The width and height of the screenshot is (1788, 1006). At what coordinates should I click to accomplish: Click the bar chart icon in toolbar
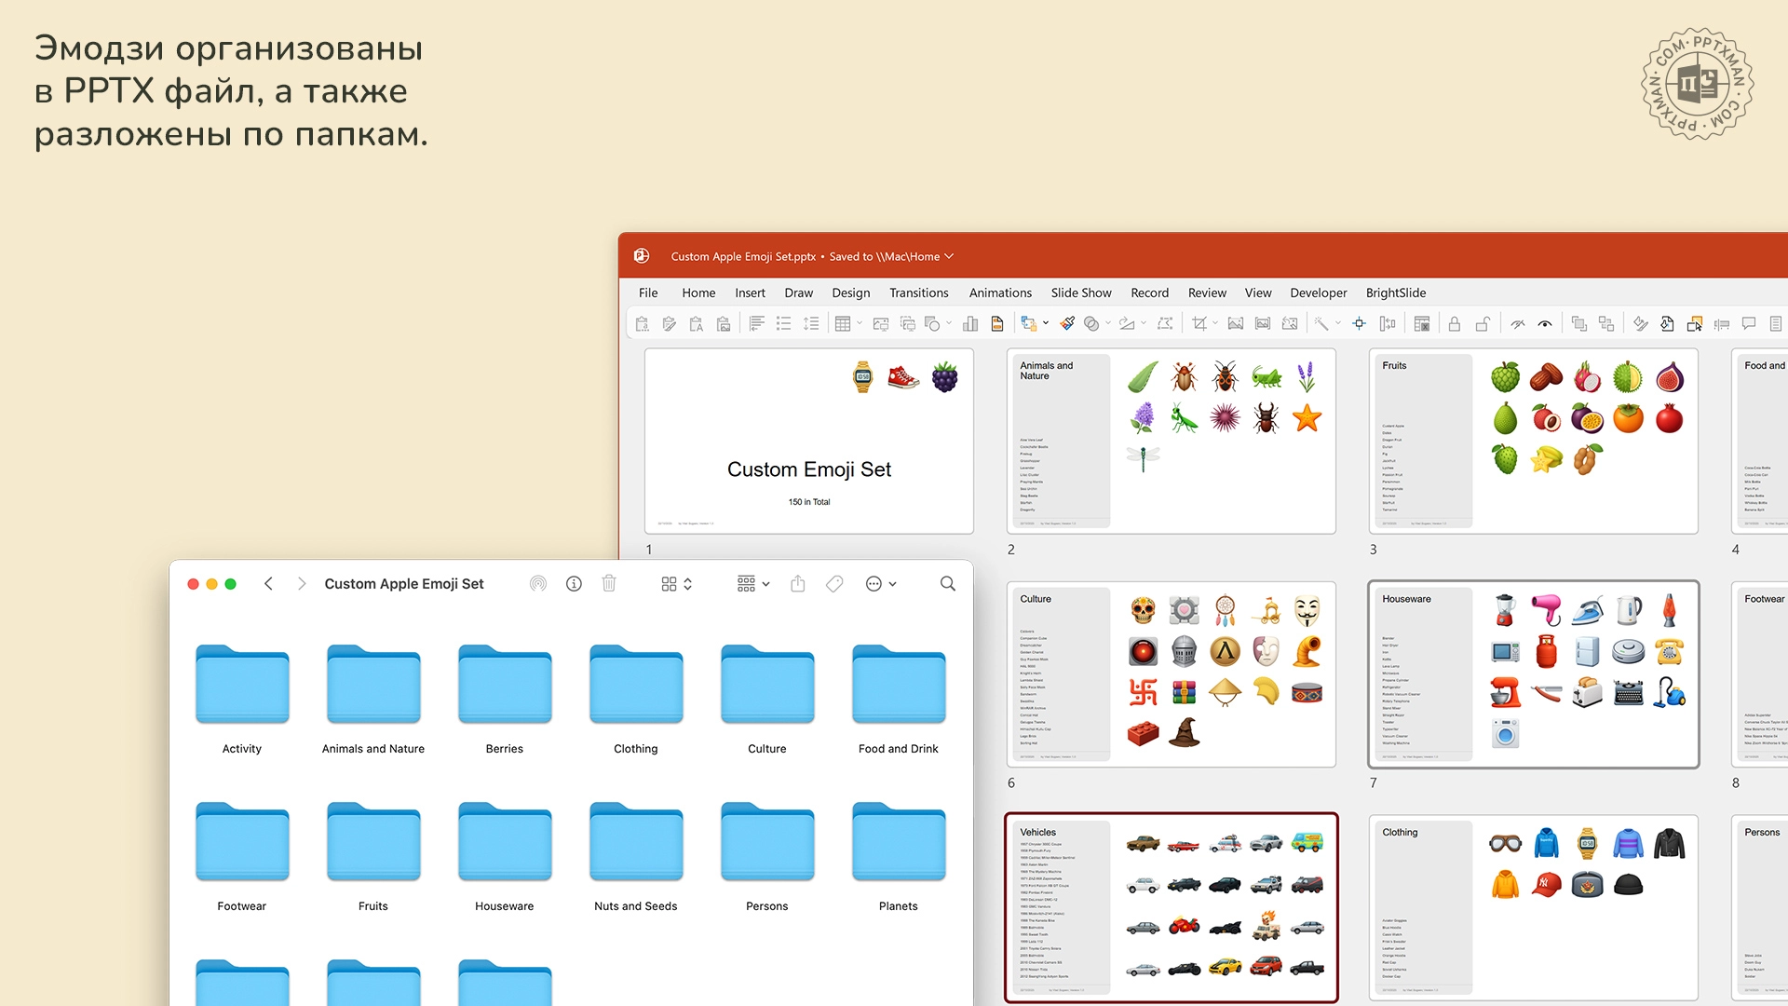click(x=970, y=323)
